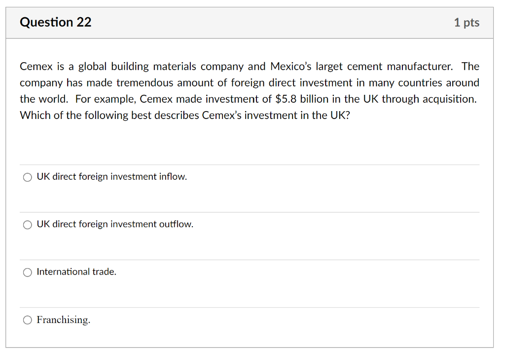The height and width of the screenshot is (356, 505).
Task: Select the "UK direct foreign investment inflow" radio button
Action: coord(27,177)
